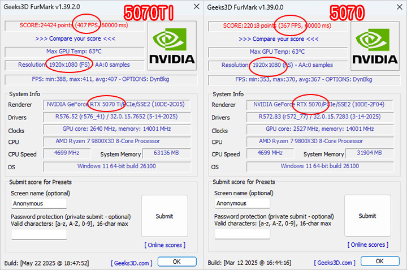Click the FPS min:388 max:411 line

[101, 79]
